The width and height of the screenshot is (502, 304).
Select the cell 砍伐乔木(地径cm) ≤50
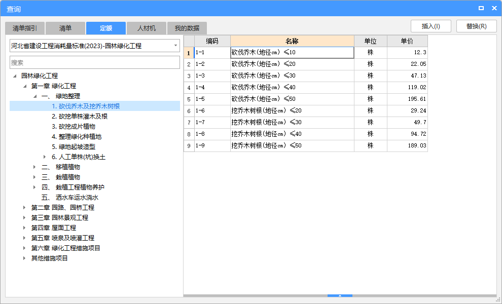tap(292, 99)
